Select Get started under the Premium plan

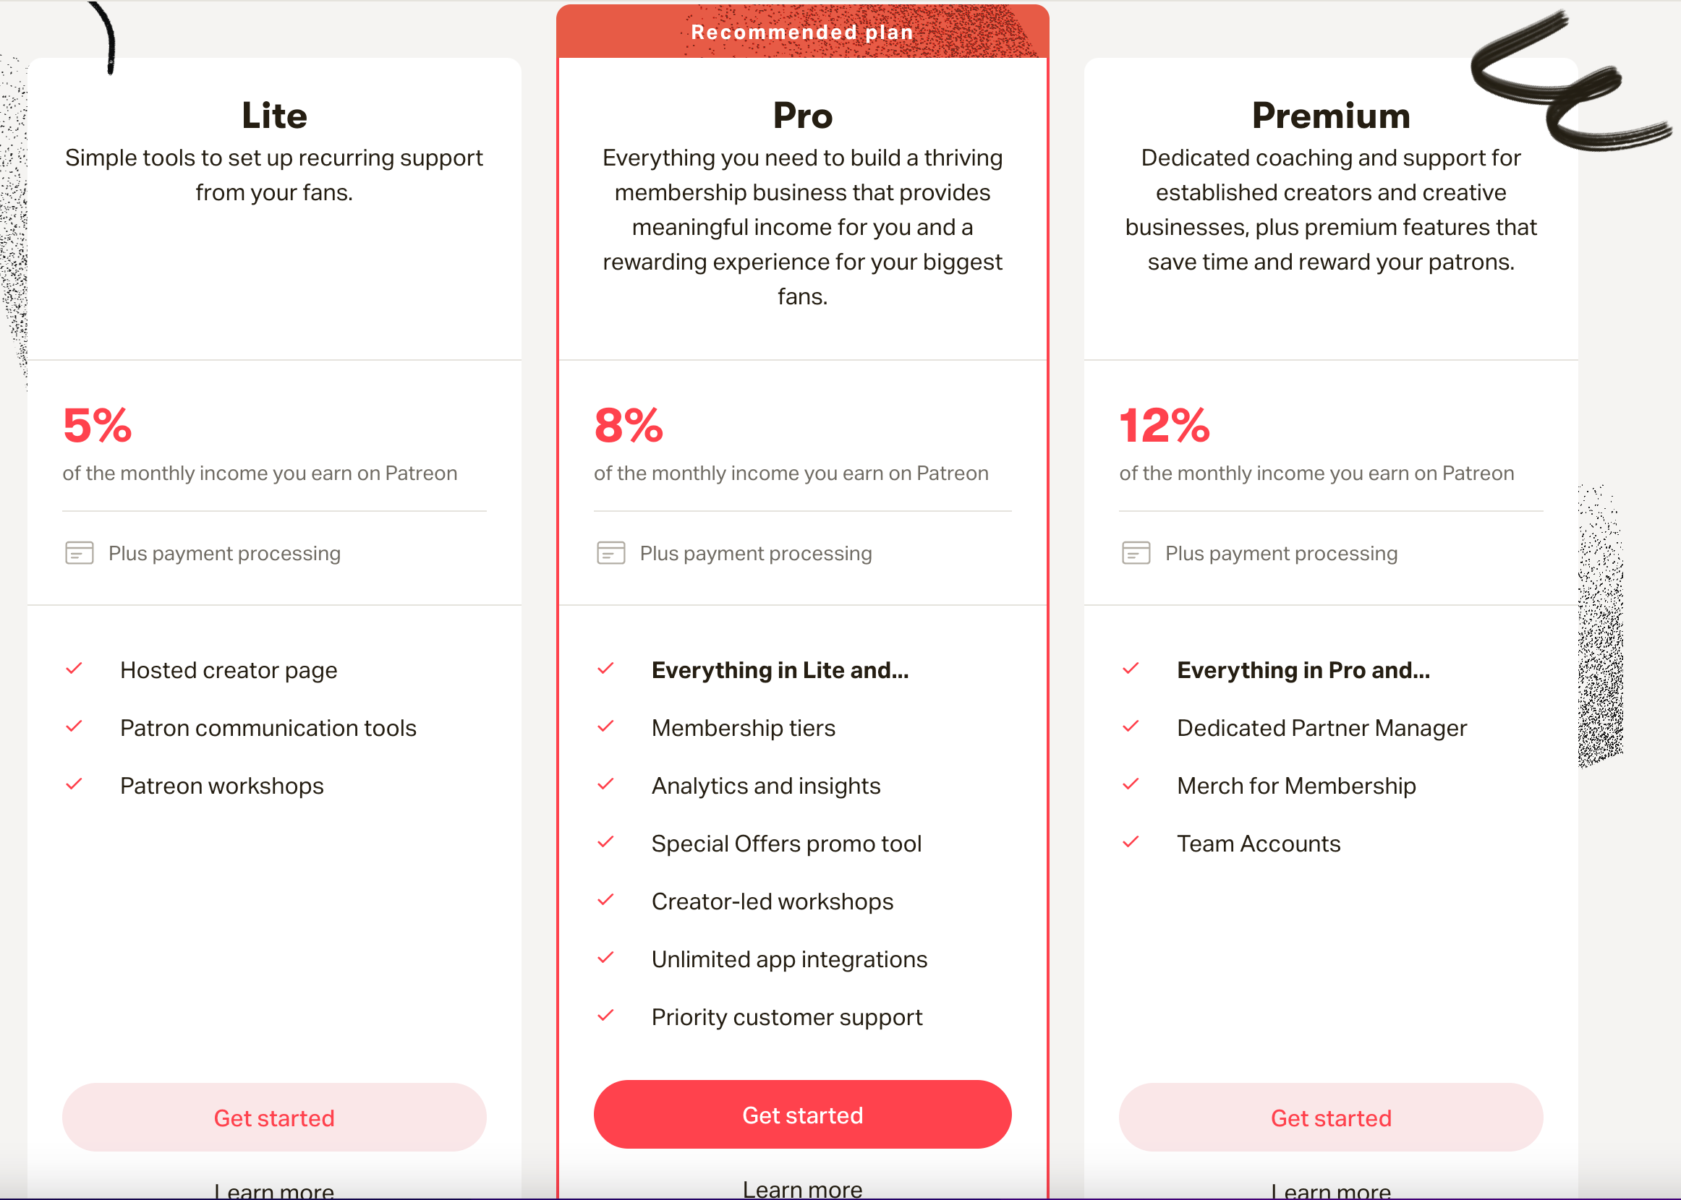pyautogui.click(x=1331, y=1118)
